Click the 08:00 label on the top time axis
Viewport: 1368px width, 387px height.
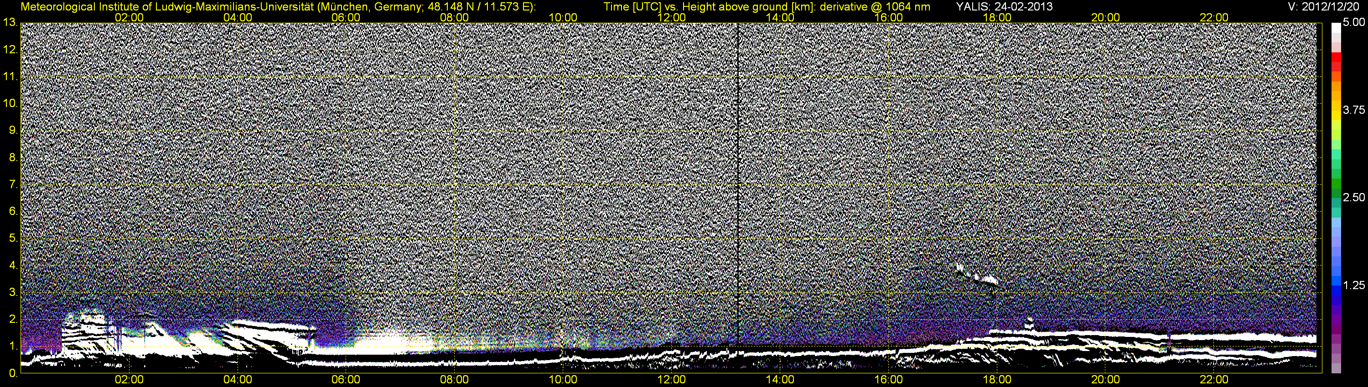(455, 17)
